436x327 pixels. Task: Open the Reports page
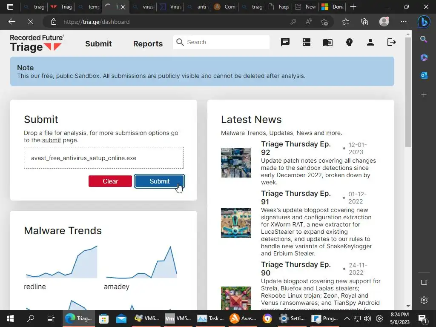(x=148, y=44)
